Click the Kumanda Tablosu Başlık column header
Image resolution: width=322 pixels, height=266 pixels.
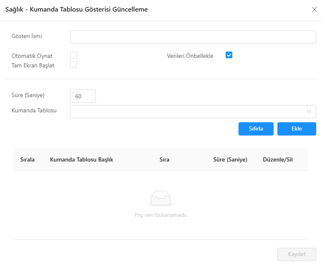[81, 160]
